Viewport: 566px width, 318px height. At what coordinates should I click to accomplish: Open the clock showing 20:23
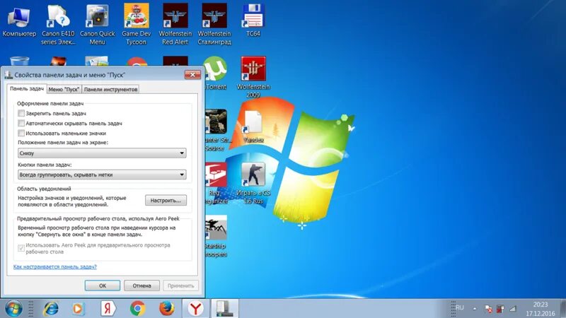[541, 309]
